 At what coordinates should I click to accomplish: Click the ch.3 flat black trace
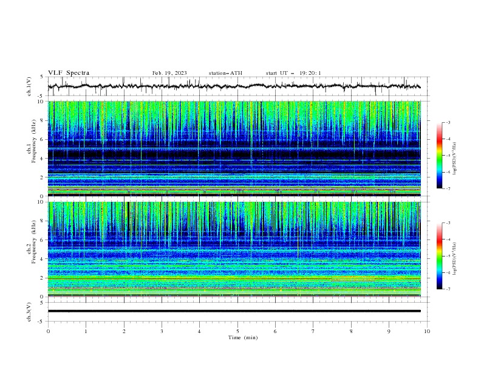point(234,311)
